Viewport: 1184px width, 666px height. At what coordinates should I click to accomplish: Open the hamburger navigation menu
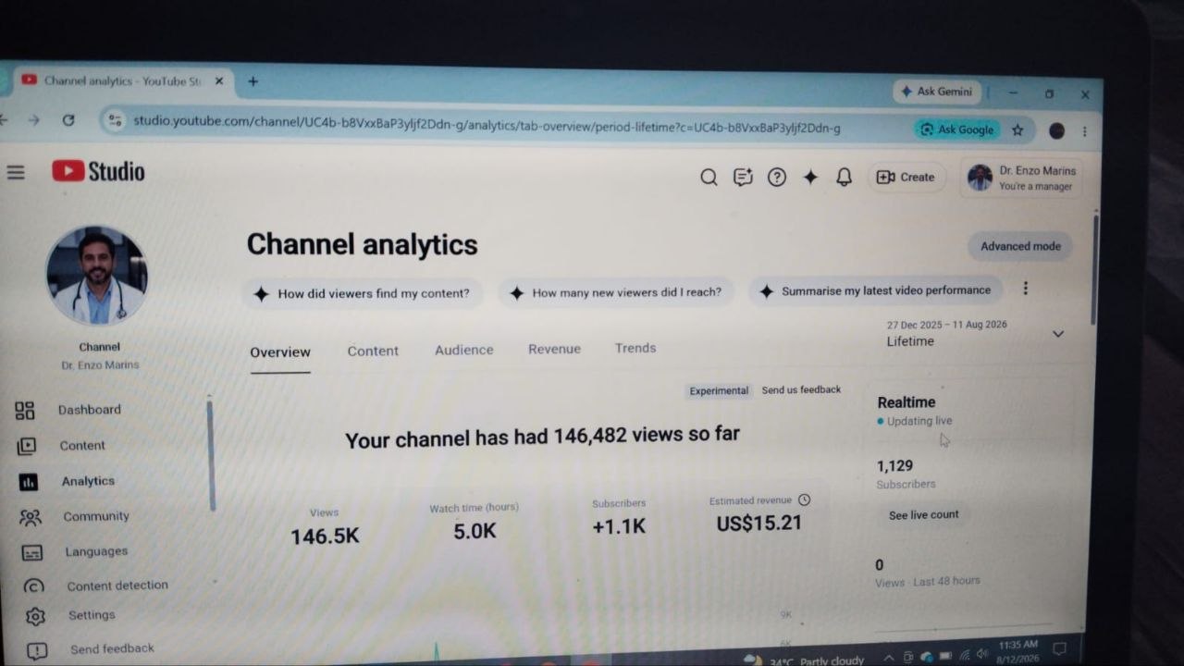[x=16, y=172]
